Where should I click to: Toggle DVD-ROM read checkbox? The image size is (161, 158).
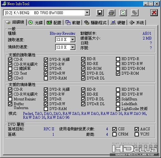tap(118, 73)
